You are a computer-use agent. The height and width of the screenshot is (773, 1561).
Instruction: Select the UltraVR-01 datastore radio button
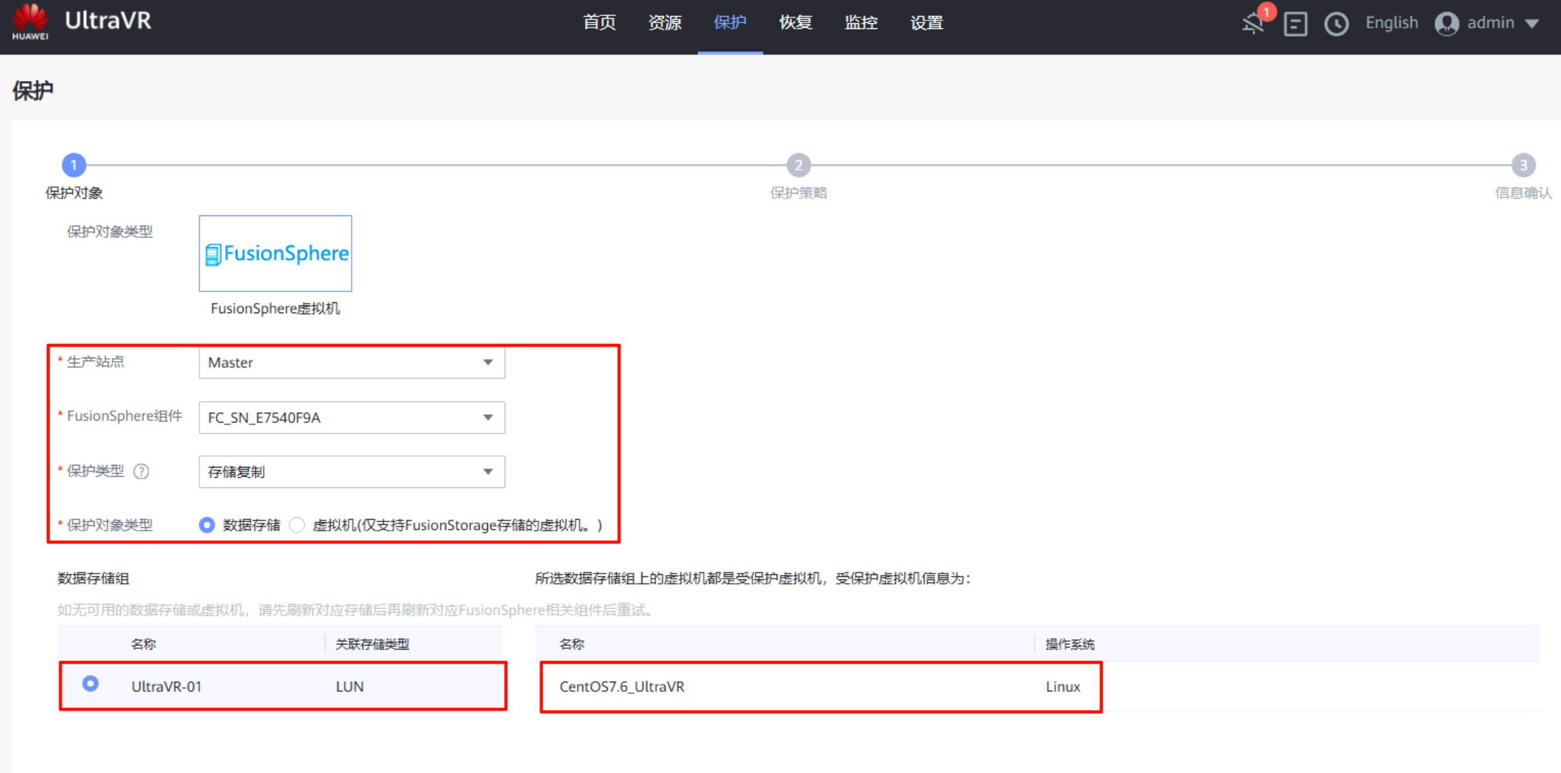91,684
